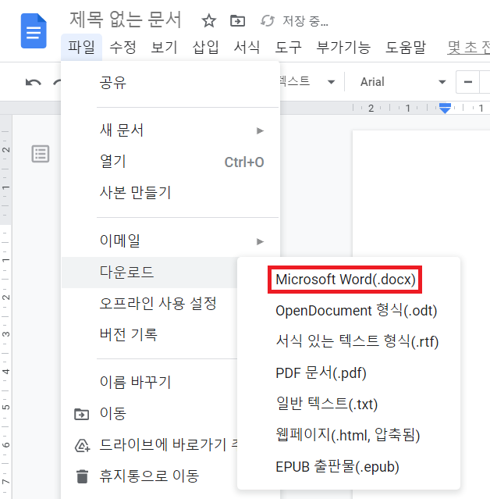This screenshot has width=490, height=499.
Task: Click the last edit link 몇 초 전
Action: (468, 48)
